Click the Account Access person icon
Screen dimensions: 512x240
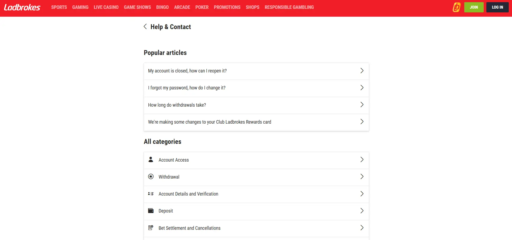coord(151,159)
